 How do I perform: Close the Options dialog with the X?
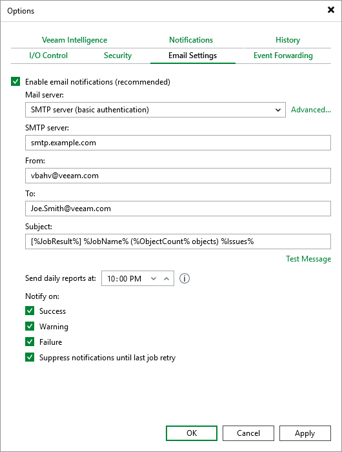pos(331,10)
